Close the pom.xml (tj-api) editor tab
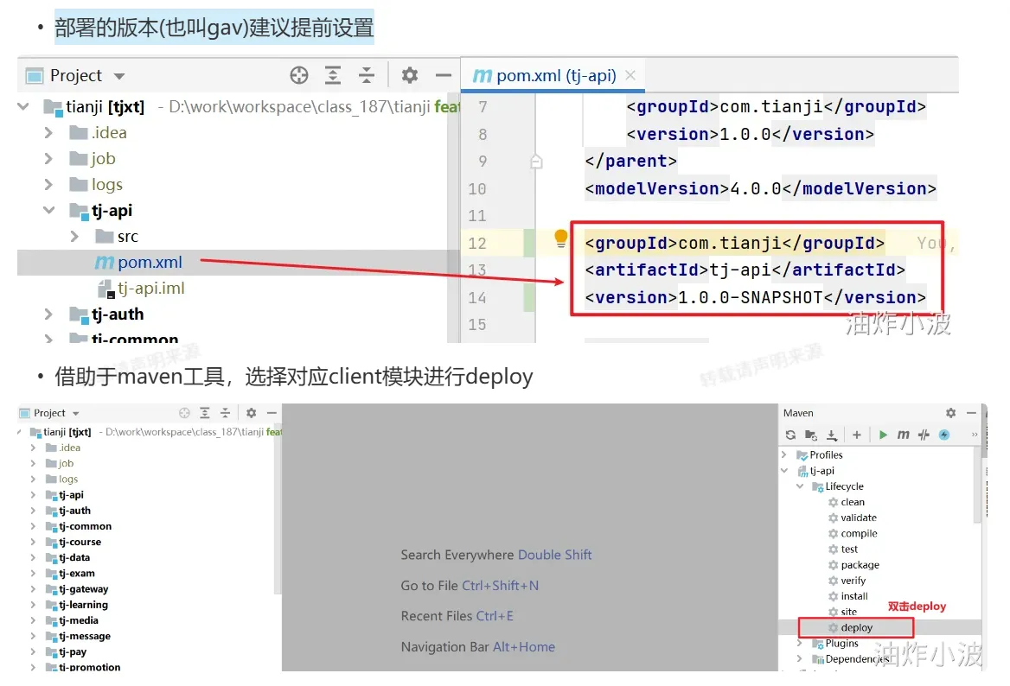1010x686 pixels. coord(630,75)
